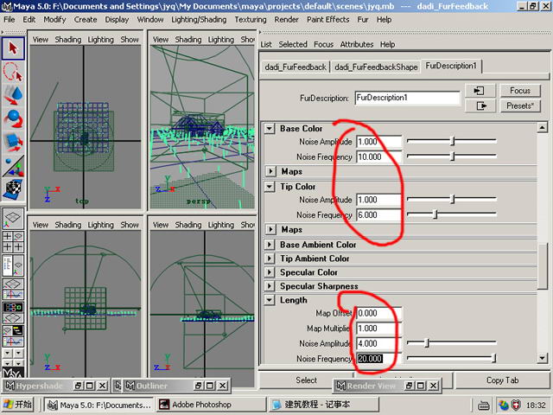Click the checkered cube last-tool icon
Viewport: 553px width, 415px height.
[14, 189]
